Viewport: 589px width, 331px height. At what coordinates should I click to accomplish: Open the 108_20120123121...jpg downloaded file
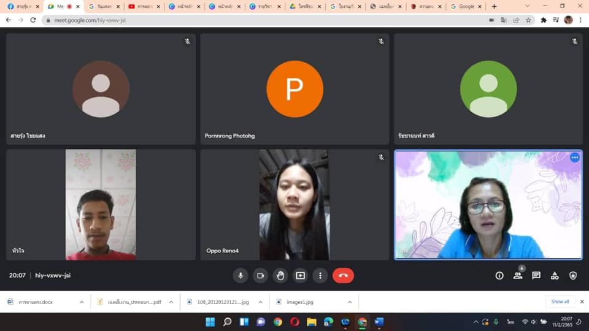tap(221, 302)
